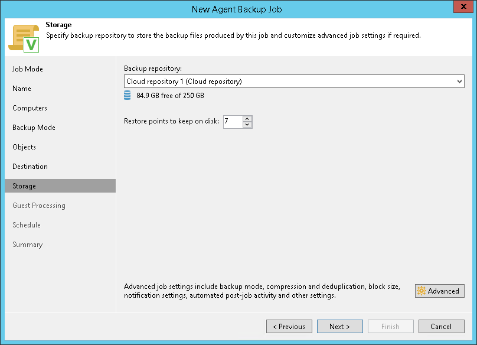Open Advanced job settings
The height and width of the screenshot is (345, 477).
440,291
